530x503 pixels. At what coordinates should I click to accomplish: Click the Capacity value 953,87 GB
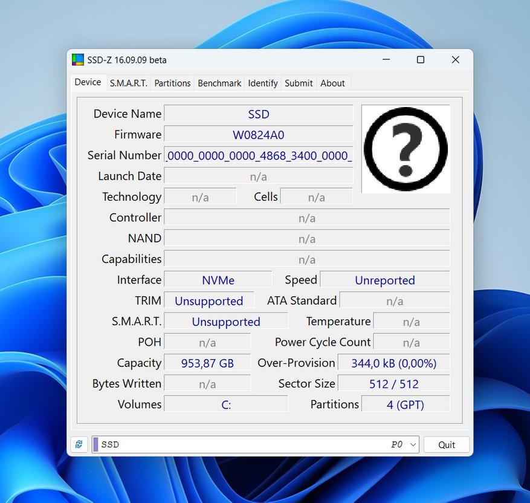click(207, 363)
